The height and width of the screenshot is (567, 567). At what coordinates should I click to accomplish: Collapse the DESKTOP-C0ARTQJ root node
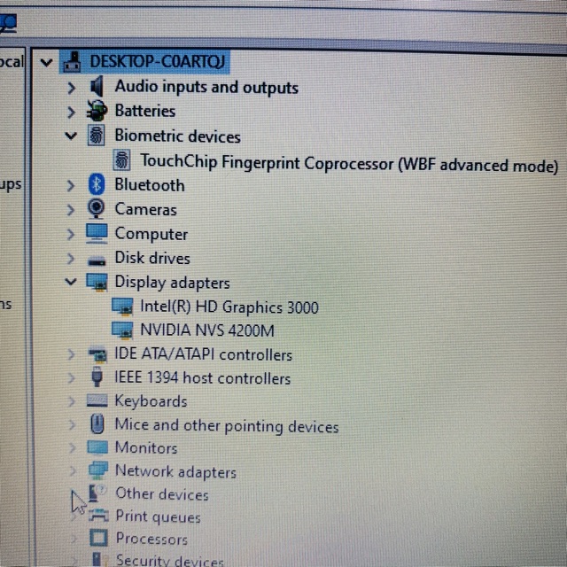pyautogui.click(x=46, y=63)
